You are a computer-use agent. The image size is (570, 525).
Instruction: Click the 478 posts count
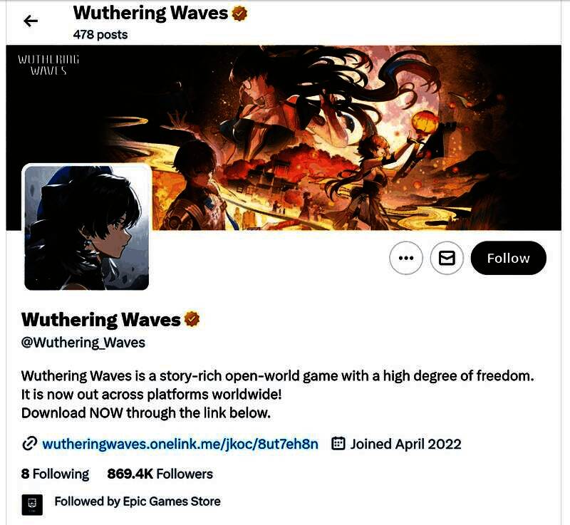tap(100, 34)
